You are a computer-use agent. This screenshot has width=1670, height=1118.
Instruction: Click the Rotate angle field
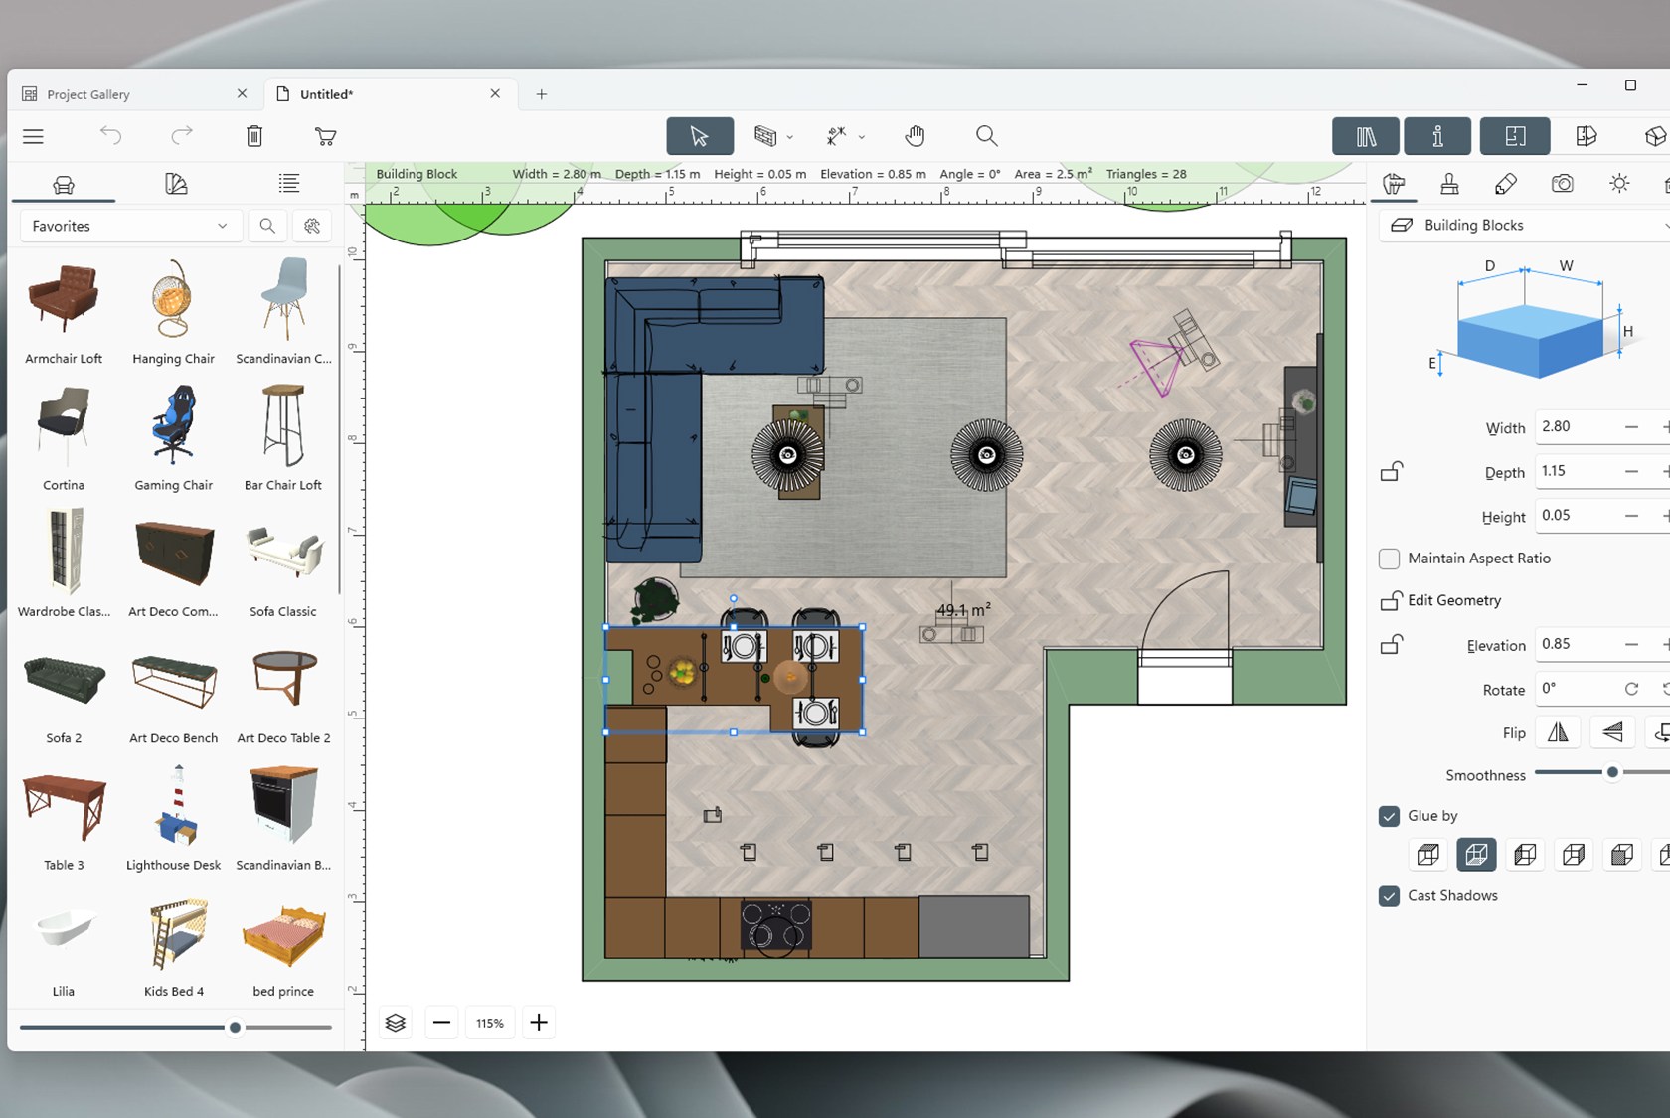(x=1577, y=689)
